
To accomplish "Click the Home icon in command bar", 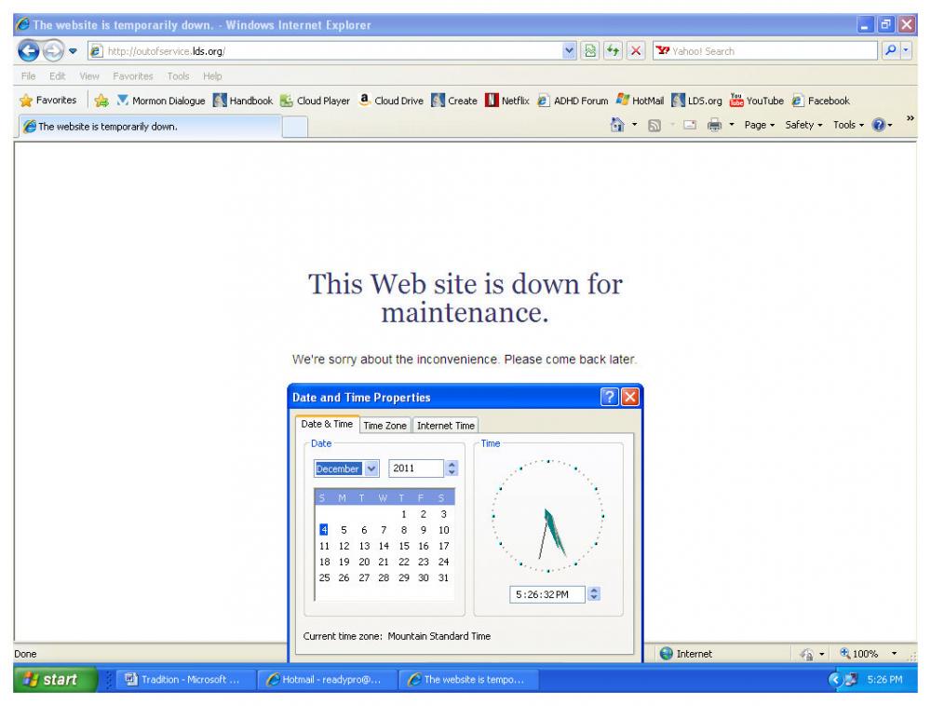I will click(x=617, y=125).
